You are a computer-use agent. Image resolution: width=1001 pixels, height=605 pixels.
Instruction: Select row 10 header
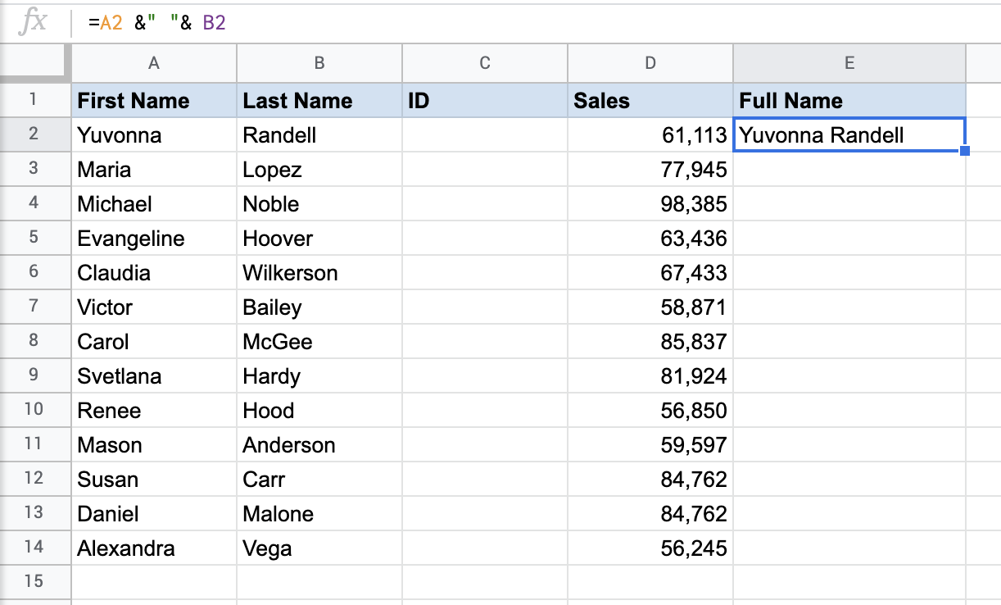tap(34, 410)
